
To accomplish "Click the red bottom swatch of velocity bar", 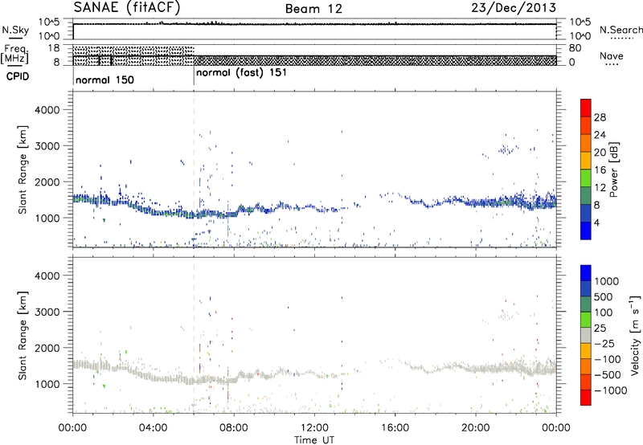I will [x=586, y=398].
